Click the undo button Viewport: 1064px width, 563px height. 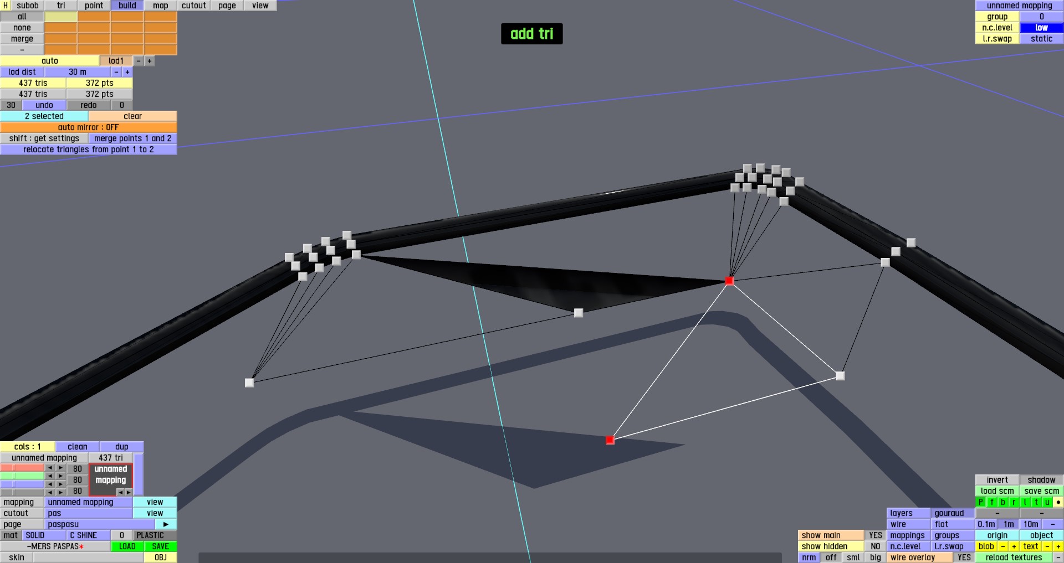click(x=44, y=105)
